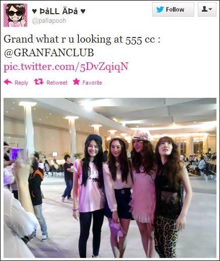Click the right heart symbol after the name
The width and height of the screenshot is (220, 261).
click(x=83, y=12)
